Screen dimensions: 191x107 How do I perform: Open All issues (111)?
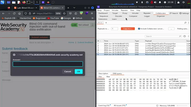(119, 105)
